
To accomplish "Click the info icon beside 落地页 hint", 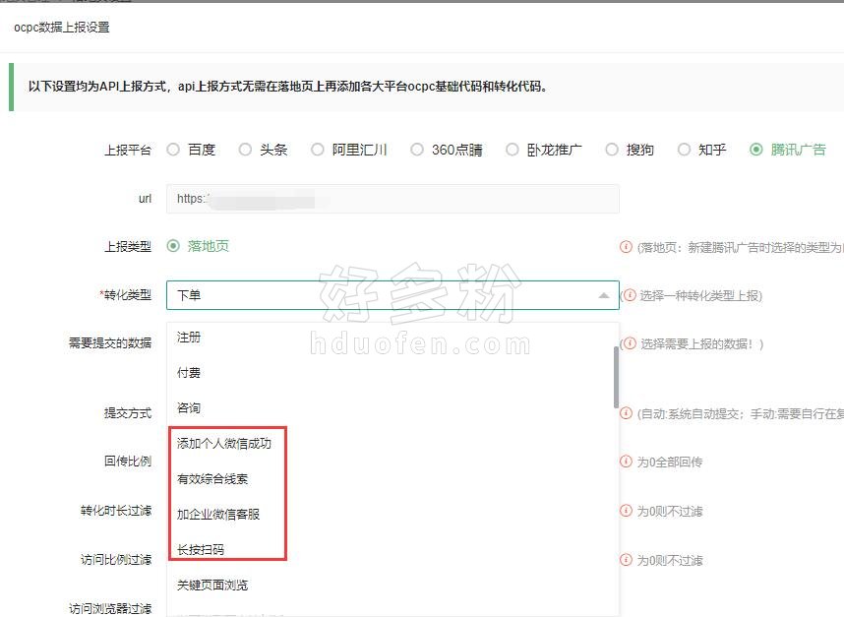I will pyautogui.click(x=626, y=247).
